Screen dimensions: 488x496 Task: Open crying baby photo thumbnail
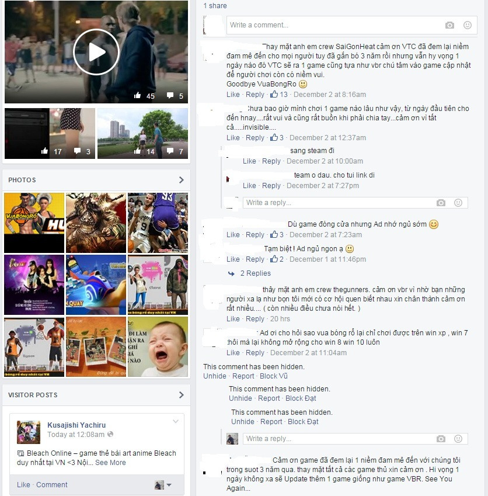pyautogui.click(x=158, y=347)
